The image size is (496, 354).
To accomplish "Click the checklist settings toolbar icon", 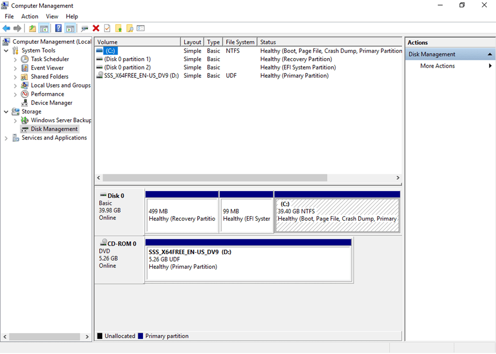I will point(141,29).
